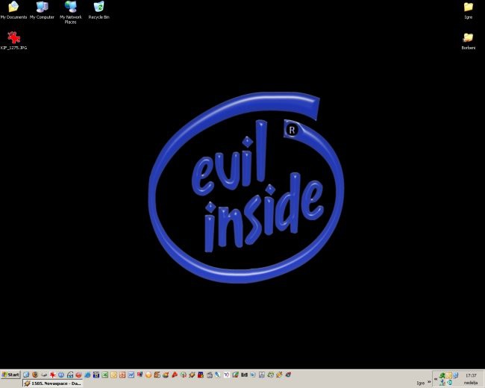Click the green running man tray icon
The image size is (485, 388).
point(442,375)
